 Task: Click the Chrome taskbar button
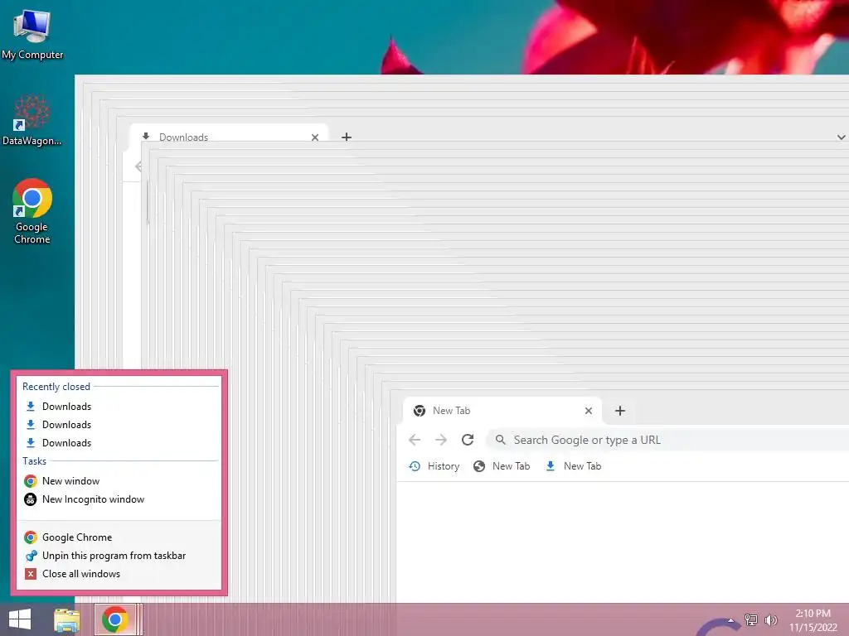point(114,619)
